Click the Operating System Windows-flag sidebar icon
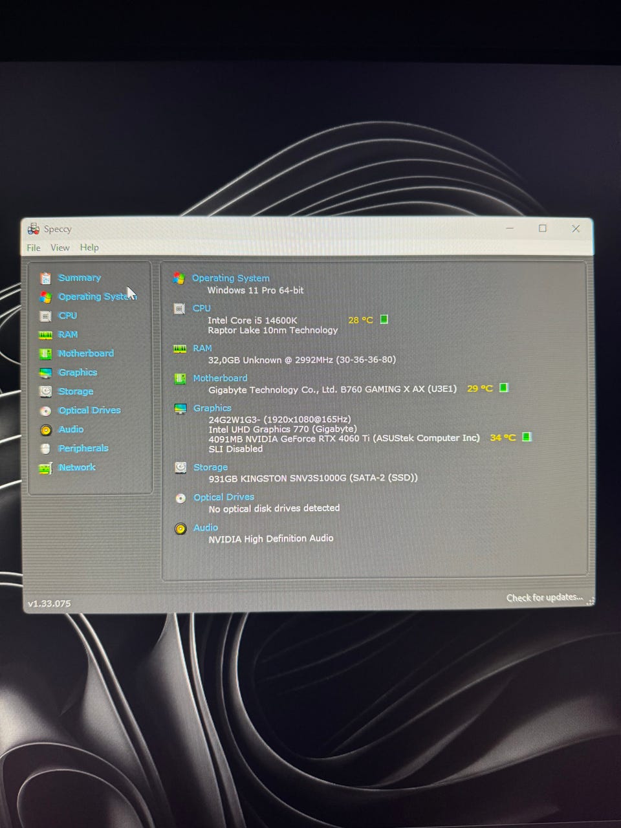This screenshot has height=828, width=621. (45, 297)
